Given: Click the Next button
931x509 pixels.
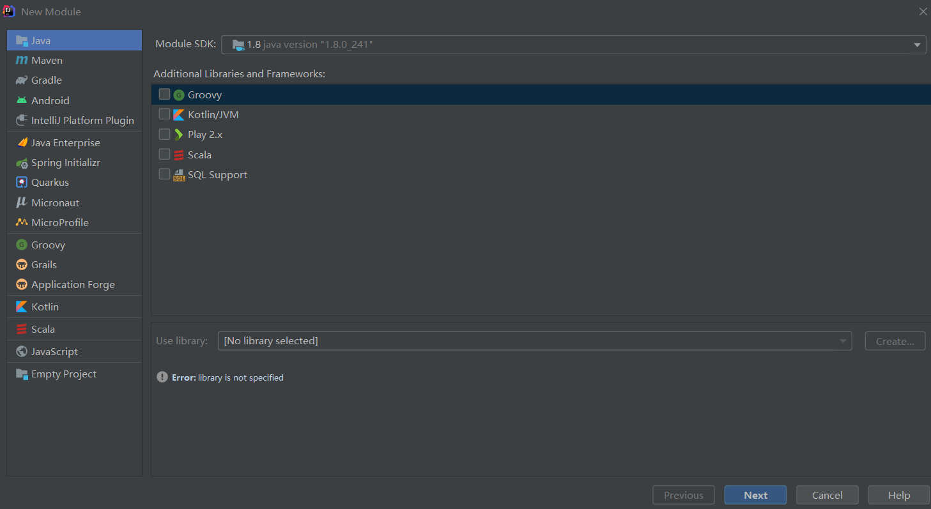Looking at the screenshot, I should pyautogui.click(x=755, y=495).
